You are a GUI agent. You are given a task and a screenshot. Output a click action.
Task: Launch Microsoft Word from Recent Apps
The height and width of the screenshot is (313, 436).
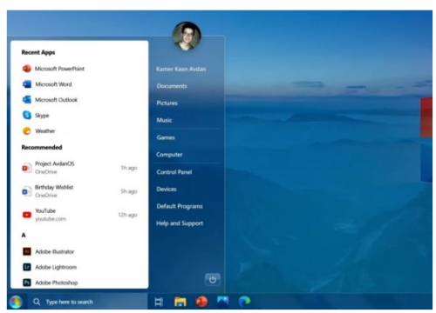47,84
